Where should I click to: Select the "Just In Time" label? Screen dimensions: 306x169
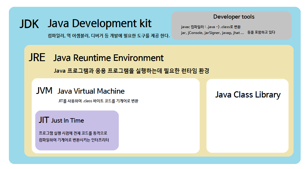68,121
